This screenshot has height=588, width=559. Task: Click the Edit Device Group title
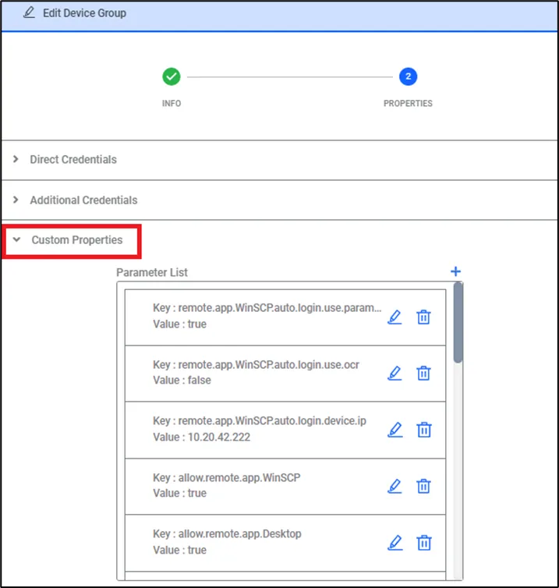pos(85,13)
